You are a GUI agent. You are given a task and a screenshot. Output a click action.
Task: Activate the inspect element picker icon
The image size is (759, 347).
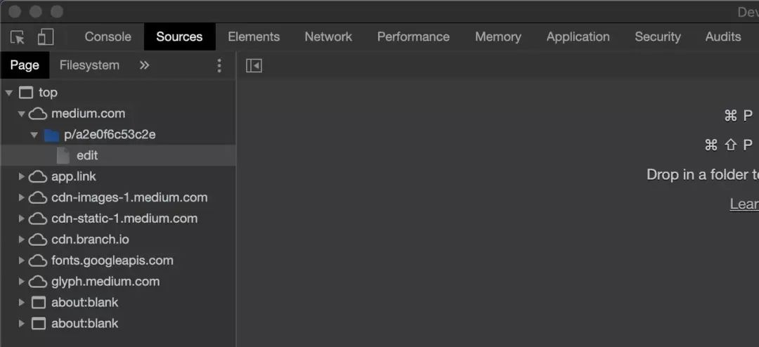pyautogui.click(x=18, y=37)
